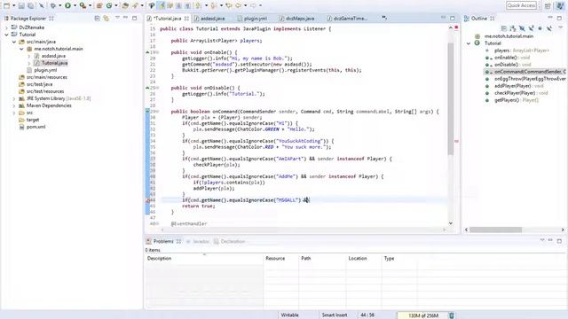Expand Maven Dependencies node
The width and height of the screenshot is (568, 319).
coord(14,105)
